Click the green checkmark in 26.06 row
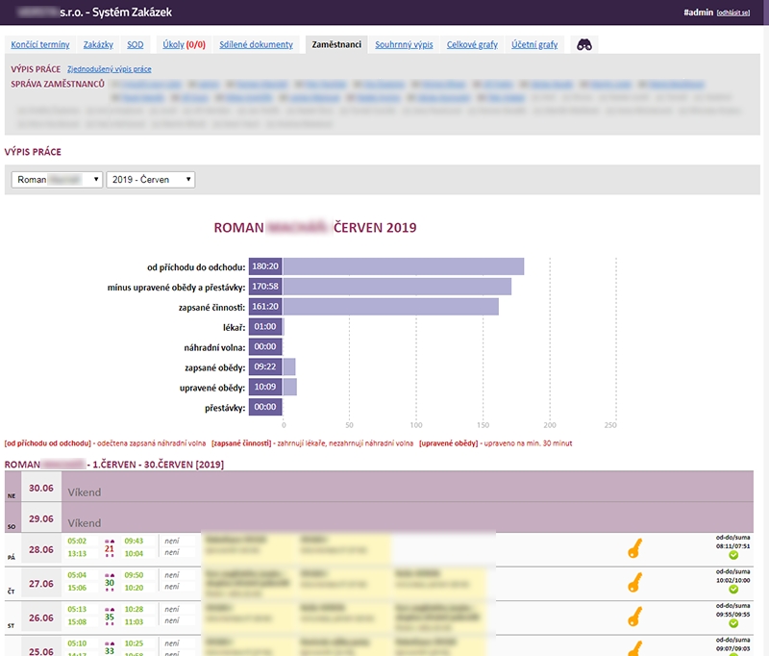This screenshot has height=656, width=769. point(733,623)
